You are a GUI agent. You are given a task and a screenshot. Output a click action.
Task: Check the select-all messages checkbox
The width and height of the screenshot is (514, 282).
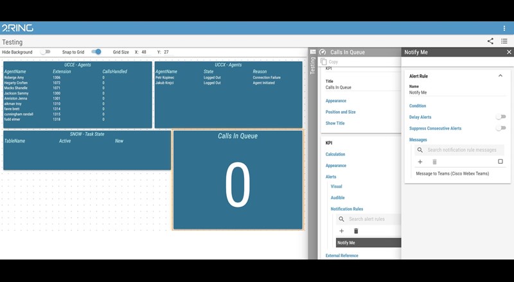[501, 162]
